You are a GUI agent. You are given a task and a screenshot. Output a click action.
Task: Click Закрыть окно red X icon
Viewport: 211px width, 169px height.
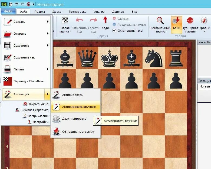pos(25,104)
